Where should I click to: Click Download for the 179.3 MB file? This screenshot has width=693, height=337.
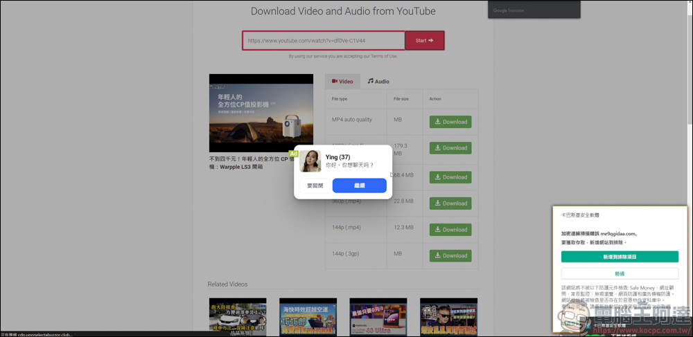coord(450,148)
